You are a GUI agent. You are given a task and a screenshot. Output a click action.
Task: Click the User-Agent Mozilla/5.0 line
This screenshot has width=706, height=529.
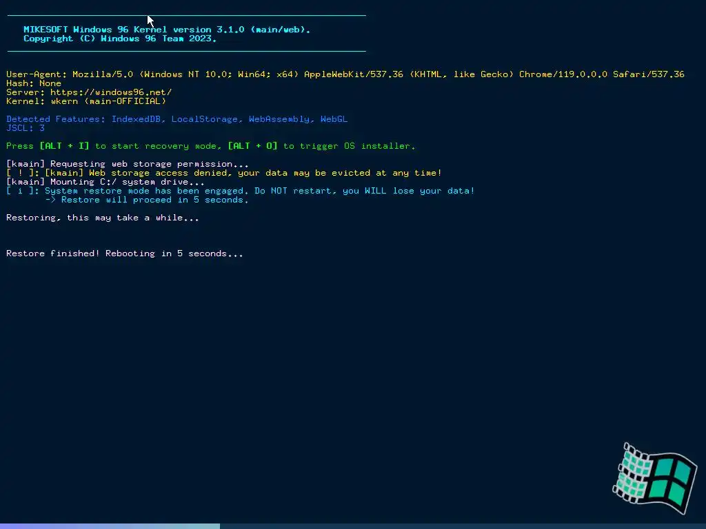pos(345,74)
